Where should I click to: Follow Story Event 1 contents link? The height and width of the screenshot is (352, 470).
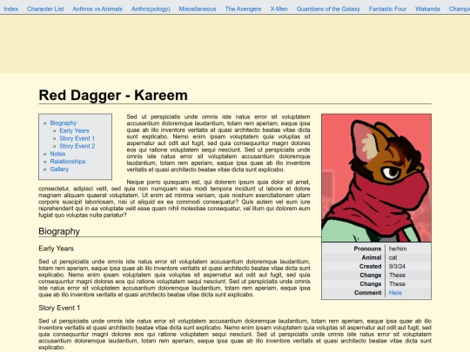tap(77, 138)
